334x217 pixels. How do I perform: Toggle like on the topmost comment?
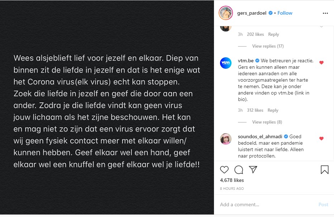tap(321, 26)
